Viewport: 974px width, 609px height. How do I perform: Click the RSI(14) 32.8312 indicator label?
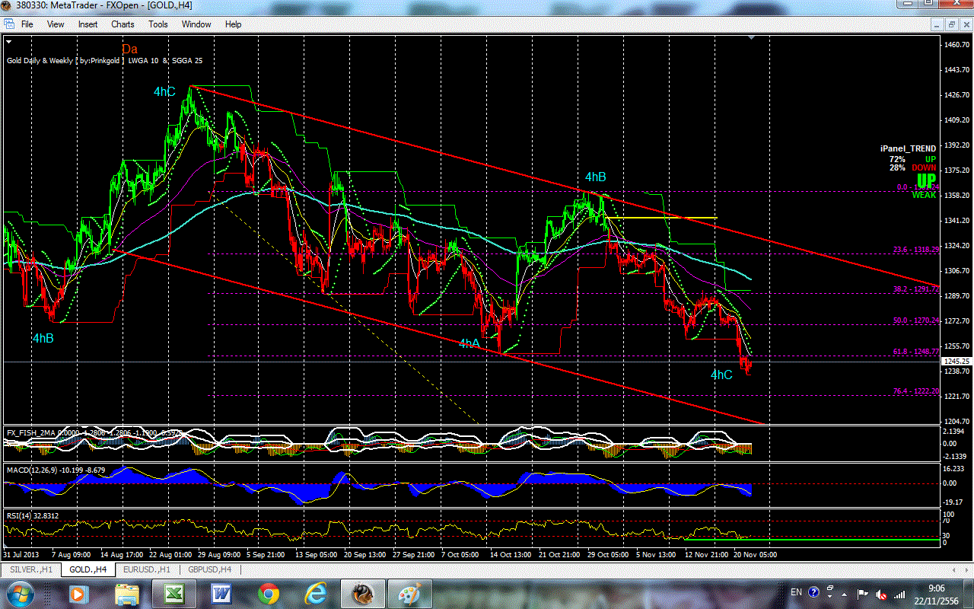click(x=33, y=516)
